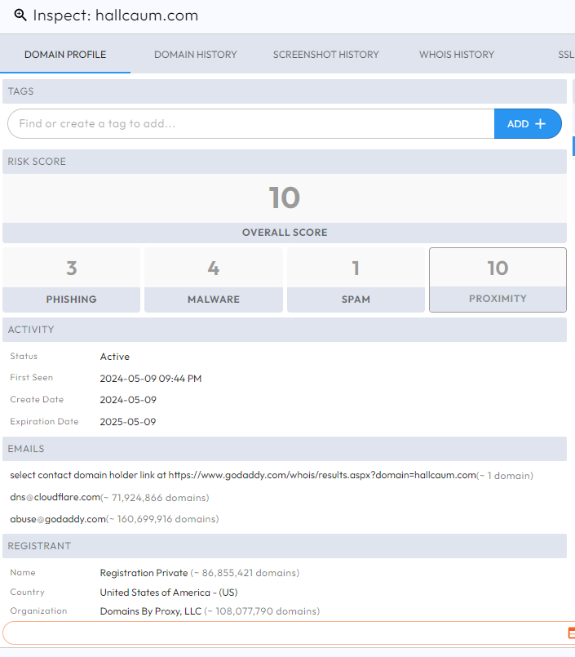Open the Registration Private registrant name
This screenshot has width=575, height=657.
pos(144,573)
